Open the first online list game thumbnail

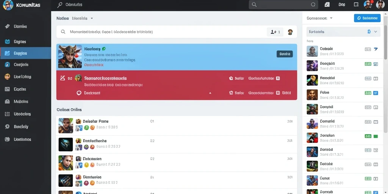(x=66, y=125)
